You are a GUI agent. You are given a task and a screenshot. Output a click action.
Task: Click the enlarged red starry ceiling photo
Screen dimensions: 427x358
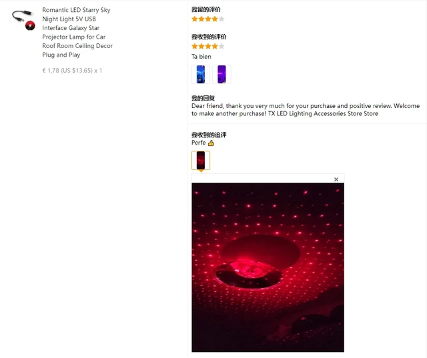point(268,267)
